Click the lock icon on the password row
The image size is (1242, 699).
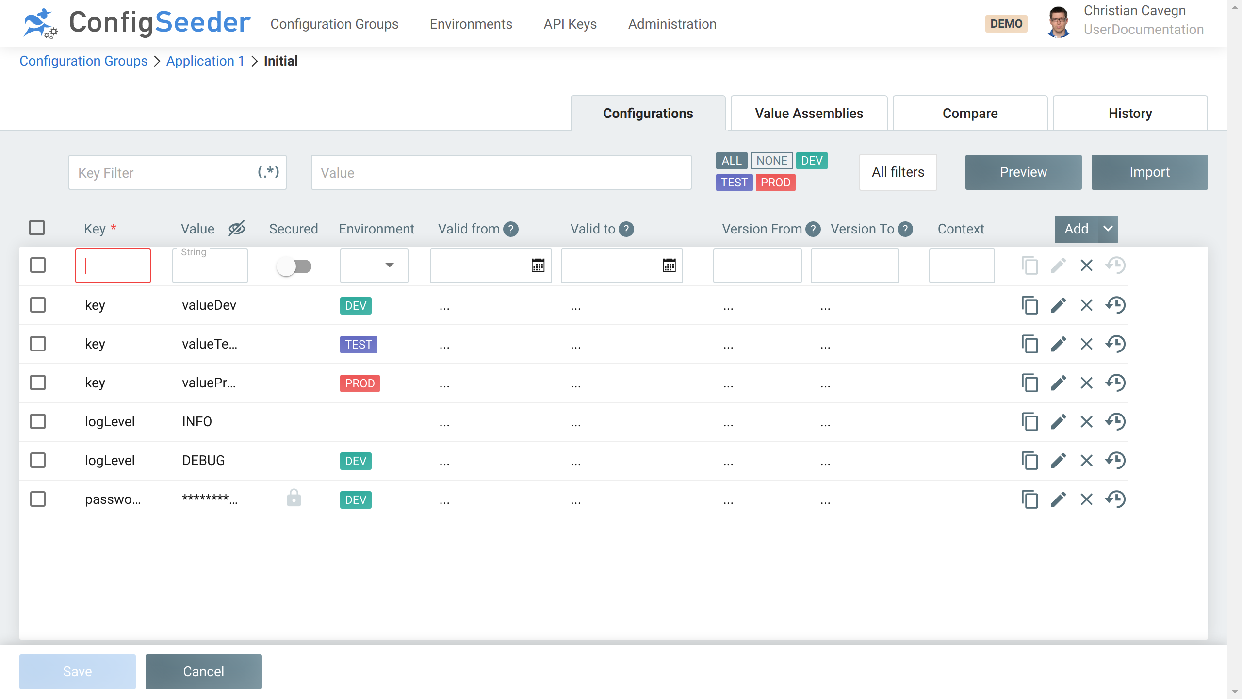294,498
